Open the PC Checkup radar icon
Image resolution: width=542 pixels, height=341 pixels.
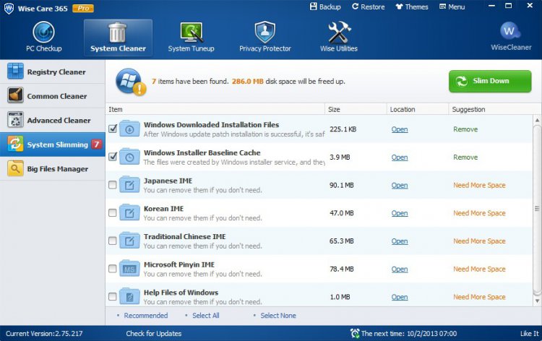point(43,32)
